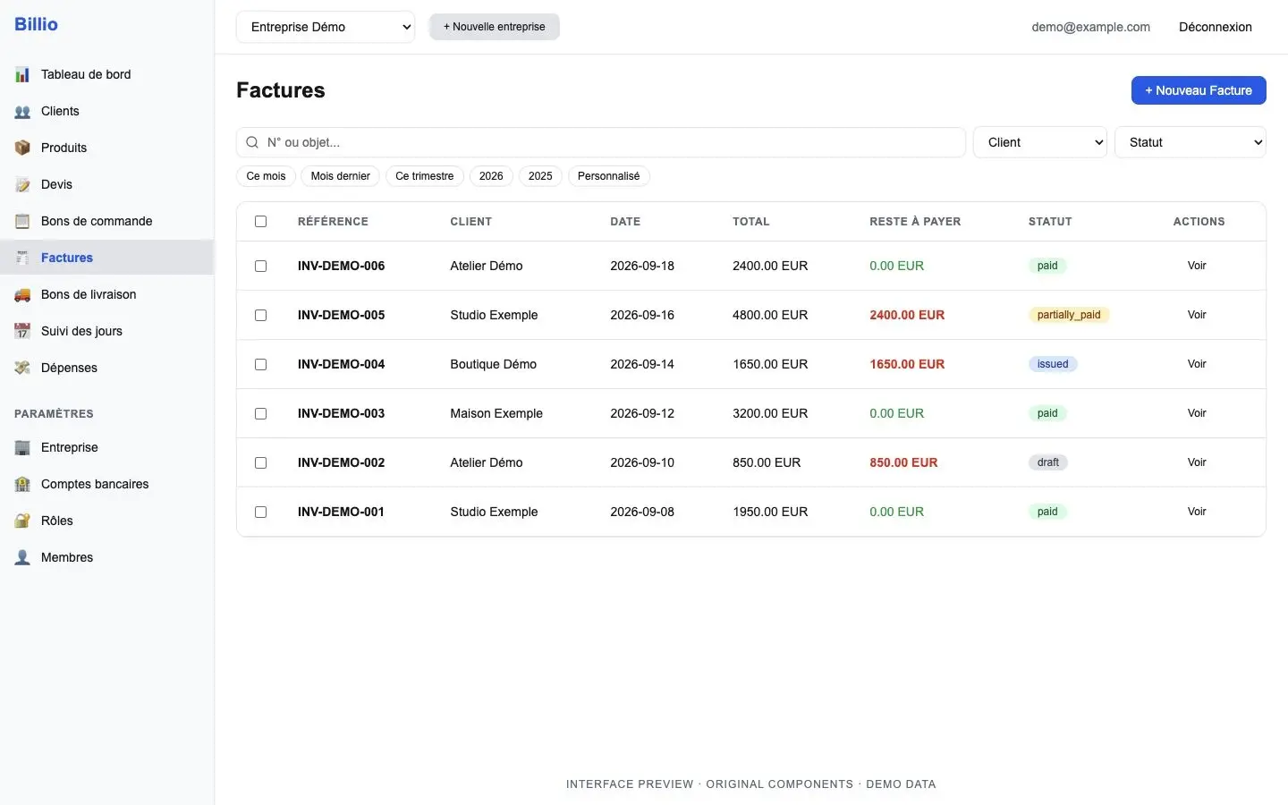The height and width of the screenshot is (805, 1288).
Task: Click the Bons de commande icon
Action: click(22, 222)
